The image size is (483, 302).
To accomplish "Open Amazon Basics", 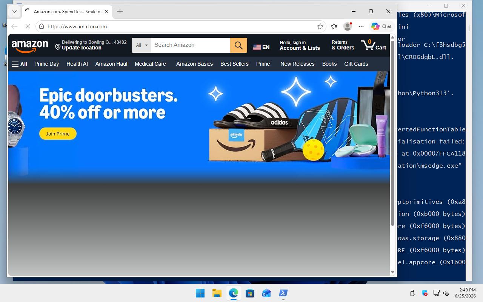I will coord(194,64).
